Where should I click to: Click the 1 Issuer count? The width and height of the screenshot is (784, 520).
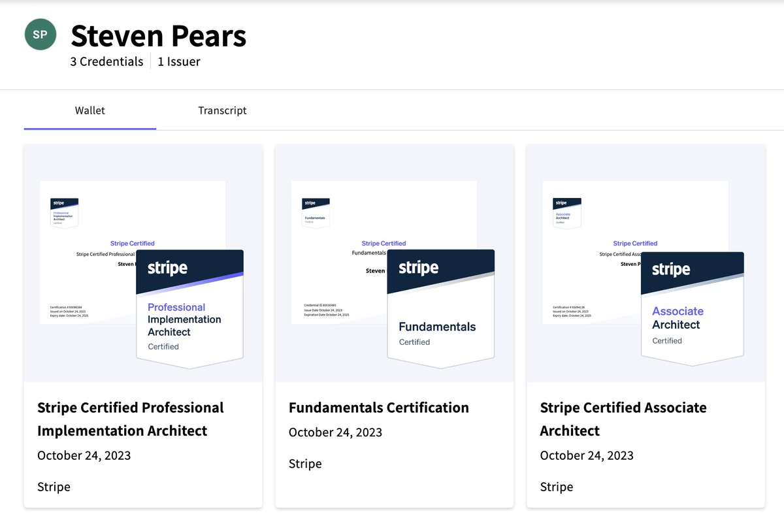(x=179, y=62)
